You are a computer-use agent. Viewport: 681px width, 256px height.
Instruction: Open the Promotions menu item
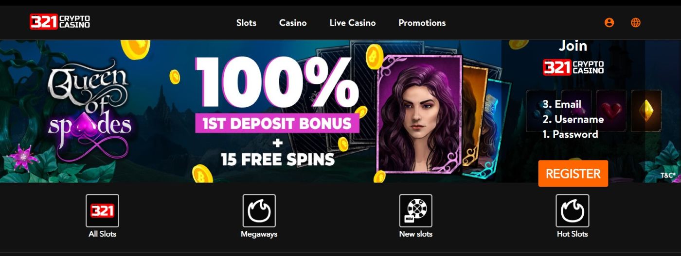[422, 23]
